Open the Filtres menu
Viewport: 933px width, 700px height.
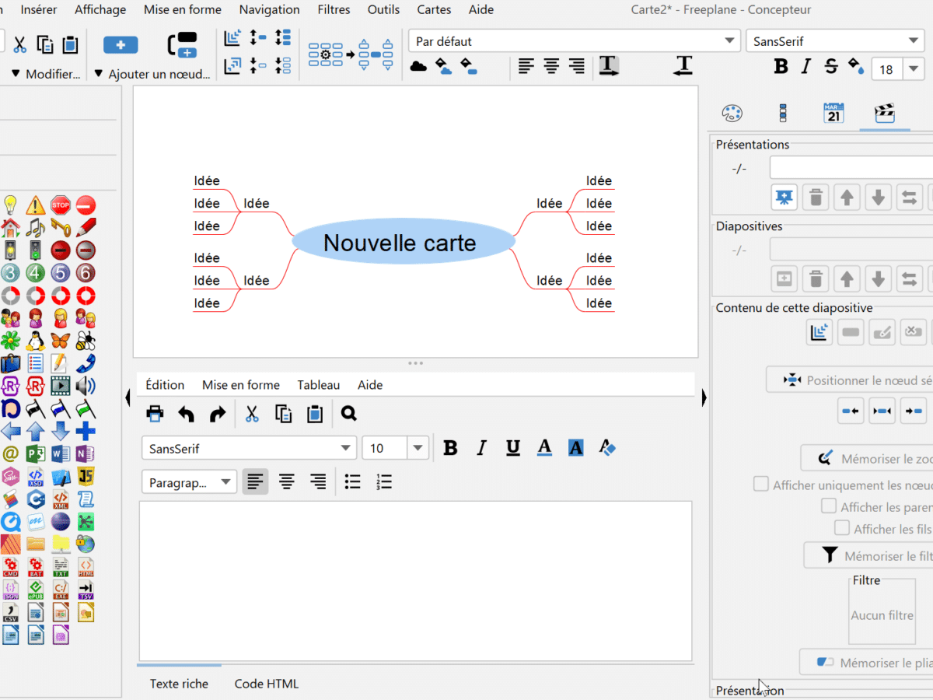click(x=334, y=9)
